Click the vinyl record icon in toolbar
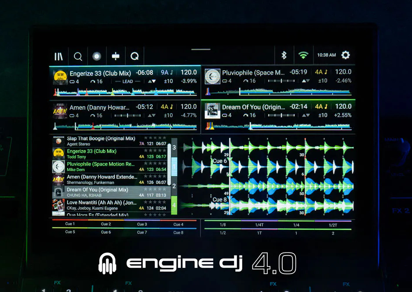The image size is (412, 292). click(x=97, y=56)
